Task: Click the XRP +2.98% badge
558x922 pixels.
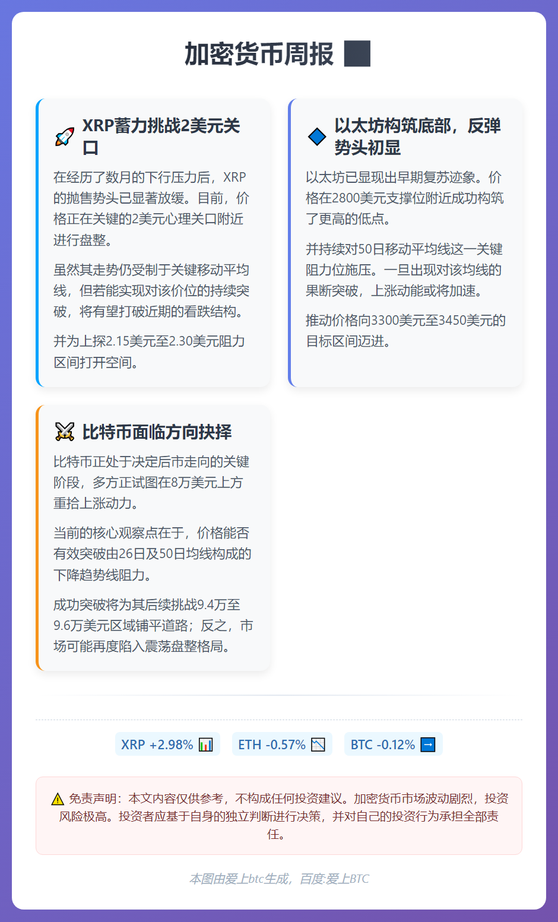Action: 167,744
